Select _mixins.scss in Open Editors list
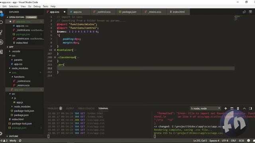The image size is (255, 143). point(23,39)
